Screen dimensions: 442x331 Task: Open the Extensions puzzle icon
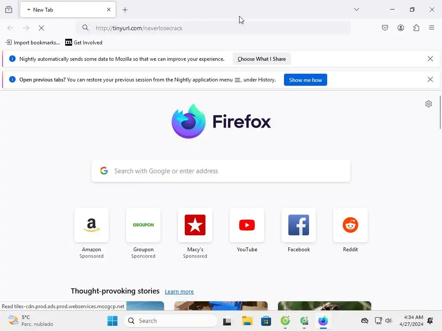(416, 28)
